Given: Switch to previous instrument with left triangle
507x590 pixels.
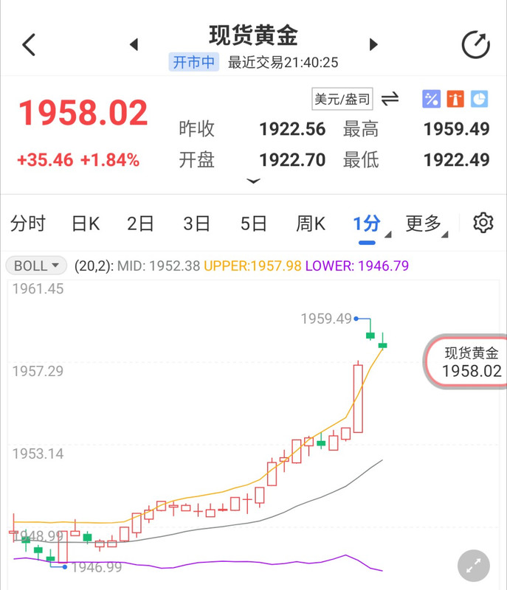Looking at the screenshot, I should coord(134,44).
